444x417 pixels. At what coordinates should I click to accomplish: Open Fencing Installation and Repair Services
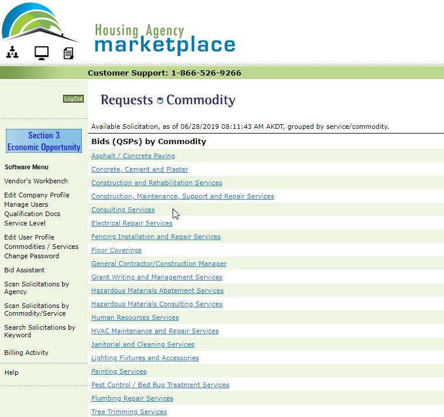pos(156,237)
